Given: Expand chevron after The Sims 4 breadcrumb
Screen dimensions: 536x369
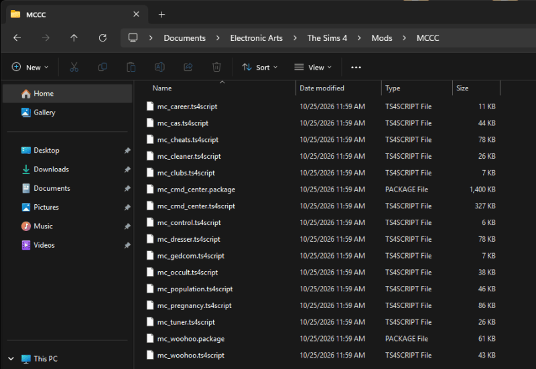Looking at the screenshot, I should (359, 38).
